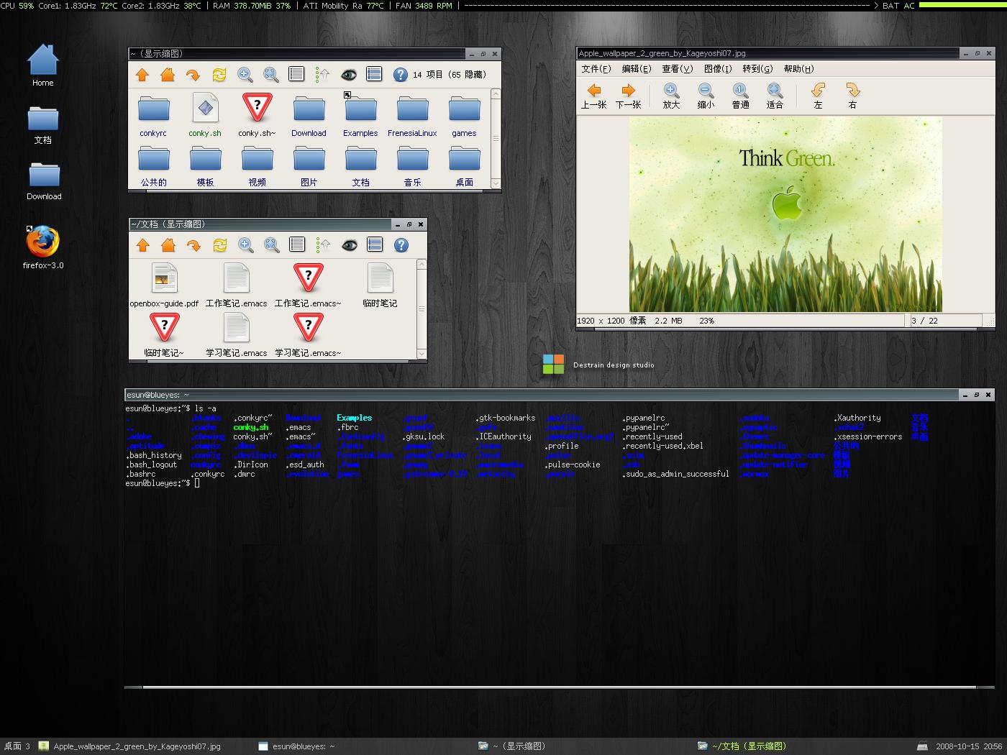
Task: Switch to Apple_wallpaper image viewer in taskbar
Action: (x=129, y=746)
